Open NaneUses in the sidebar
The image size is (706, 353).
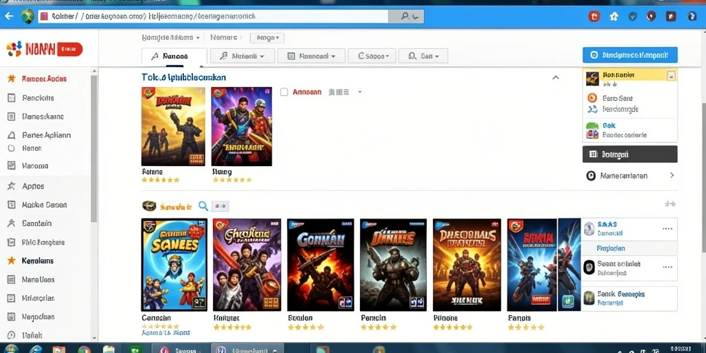(x=38, y=280)
